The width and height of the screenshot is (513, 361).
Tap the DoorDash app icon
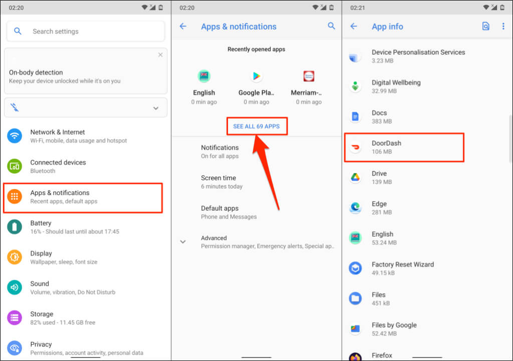(355, 147)
